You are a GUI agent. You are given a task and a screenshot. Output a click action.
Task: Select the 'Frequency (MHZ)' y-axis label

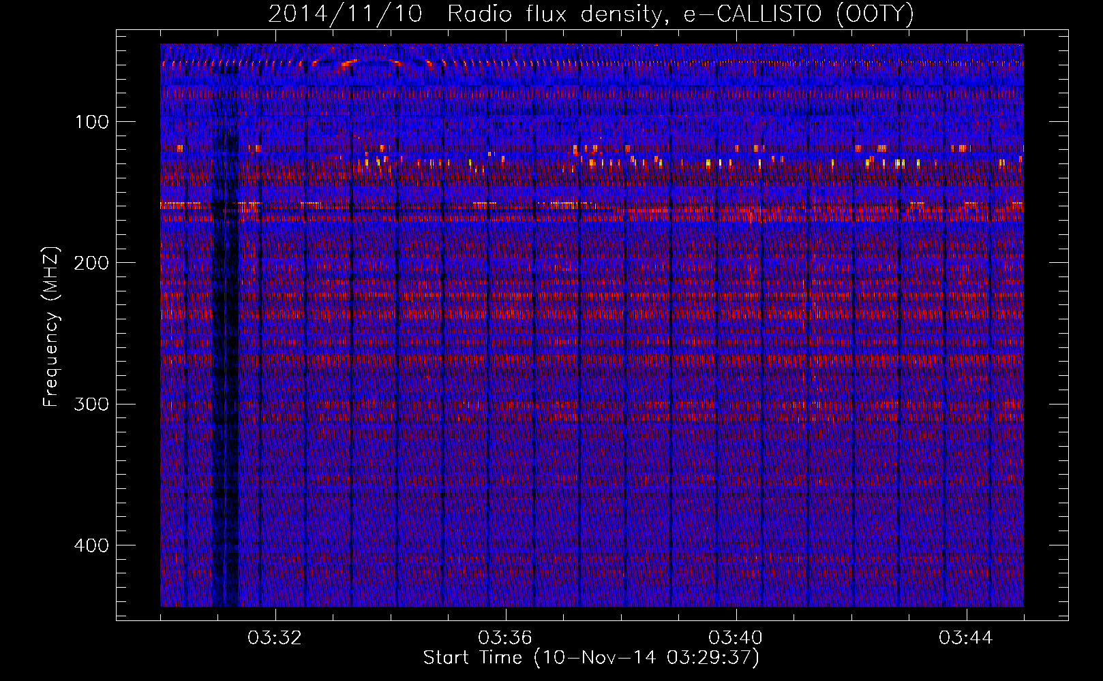click(51, 327)
